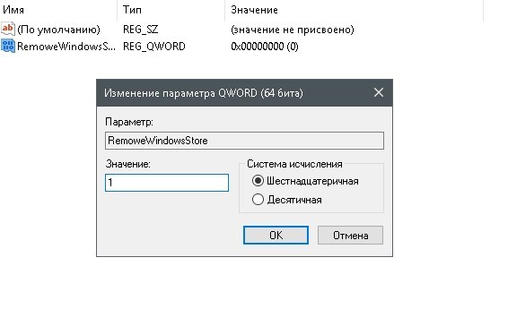508x335 pixels.
Task: Focus the Значение input field containing 1
Action: [x=167, y=183]
